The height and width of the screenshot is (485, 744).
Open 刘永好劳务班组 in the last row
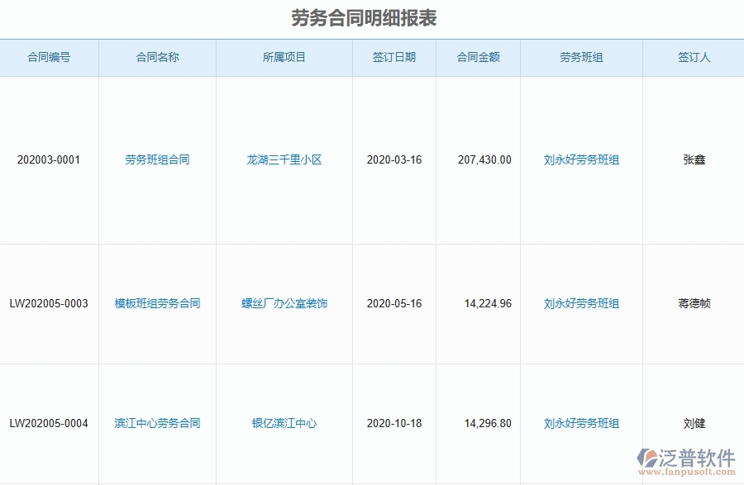point(581,422)
